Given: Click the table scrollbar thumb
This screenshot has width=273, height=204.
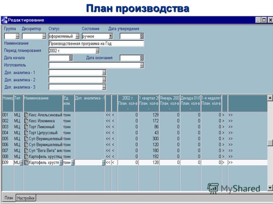Looking at the screenshot, I should pos(270,142).
